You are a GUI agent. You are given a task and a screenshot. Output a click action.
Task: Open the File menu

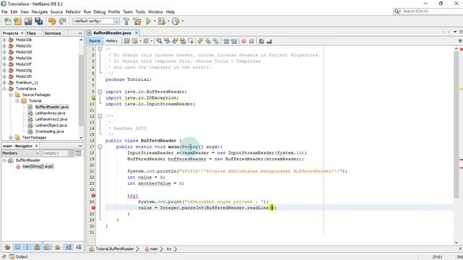(x=4, y=12)
